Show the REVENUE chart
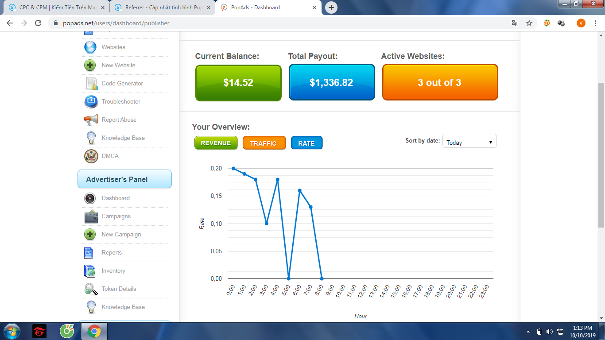605x340 pixels. tap(216, 143)
